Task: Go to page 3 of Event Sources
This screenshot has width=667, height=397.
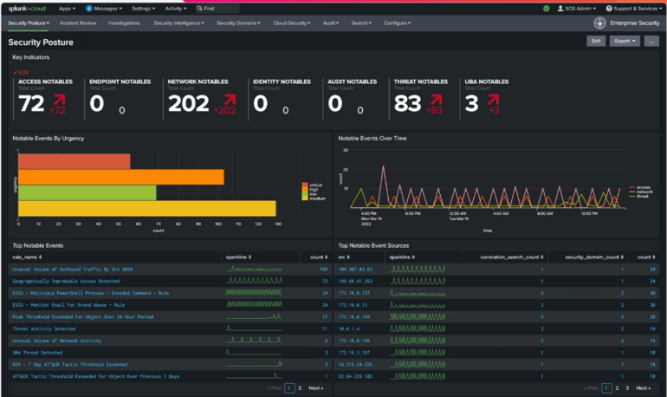Action: coord(627,388)
